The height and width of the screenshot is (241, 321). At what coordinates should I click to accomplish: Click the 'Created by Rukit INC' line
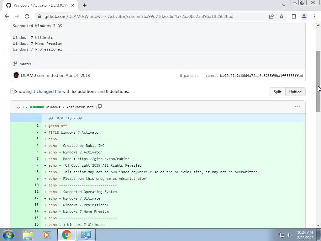[84, 146]
